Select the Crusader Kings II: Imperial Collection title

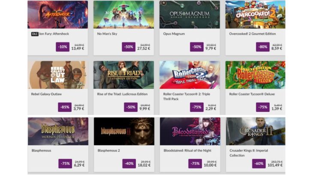coord(249,153)
